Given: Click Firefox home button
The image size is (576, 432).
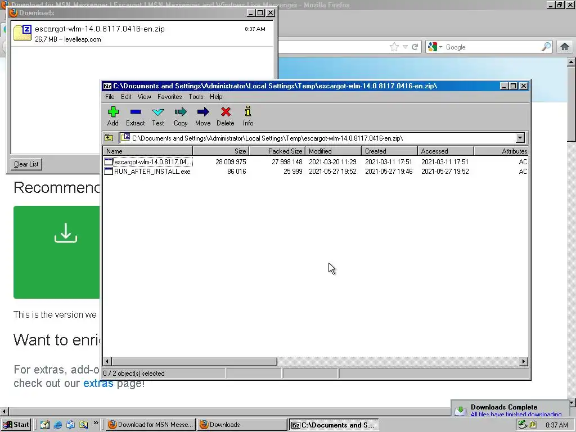Looking at the screenshot, I should pyautogui.click(x=565, y=47).
